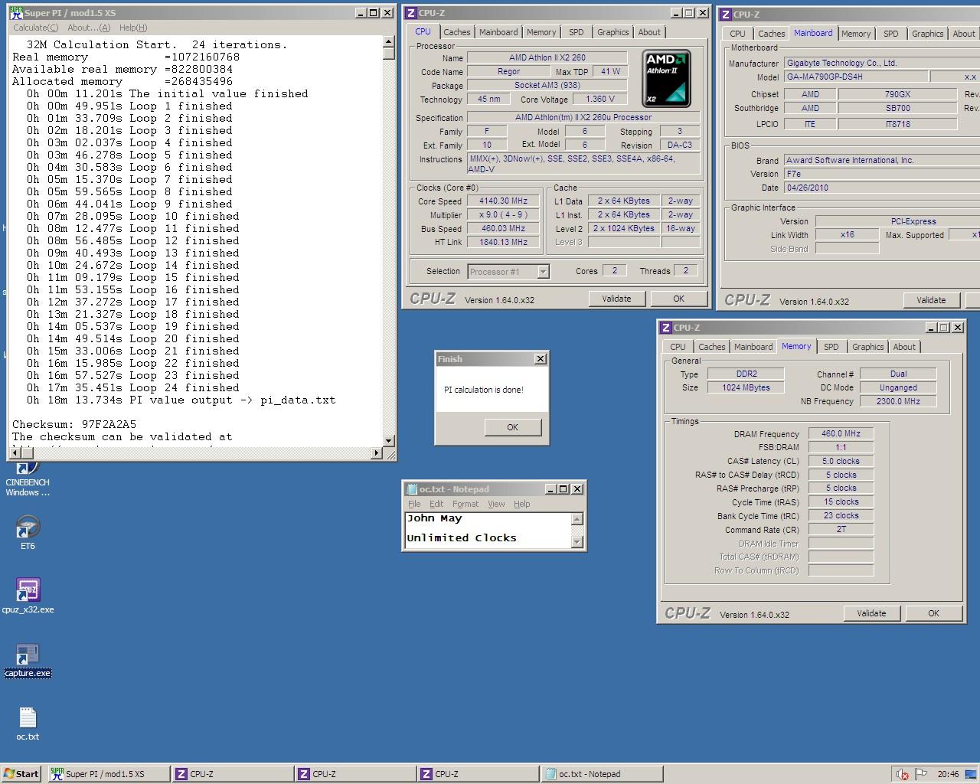Click NB Frequency value 2300.0 MHz
Screen dimensions: 980x784
[x=897, y=401]
